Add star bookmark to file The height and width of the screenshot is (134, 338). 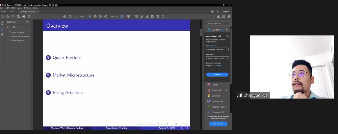coord(8,17)
